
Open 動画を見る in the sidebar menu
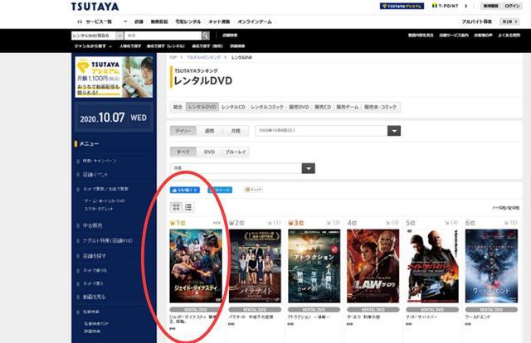(94, 297)
